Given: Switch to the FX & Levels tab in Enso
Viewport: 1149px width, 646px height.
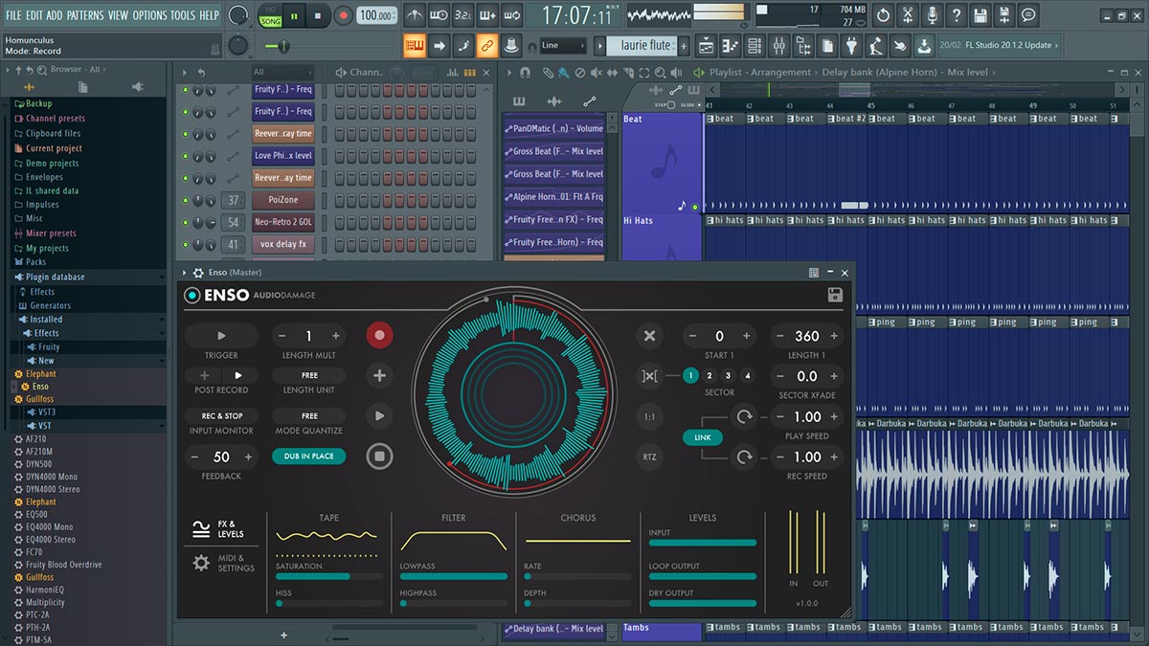Looking at the screenshot, I should [220, 528].
